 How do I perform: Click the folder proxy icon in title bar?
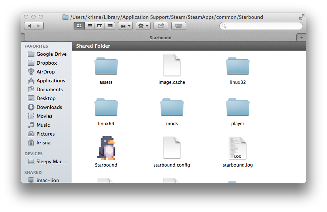click(x=65, y=17)
